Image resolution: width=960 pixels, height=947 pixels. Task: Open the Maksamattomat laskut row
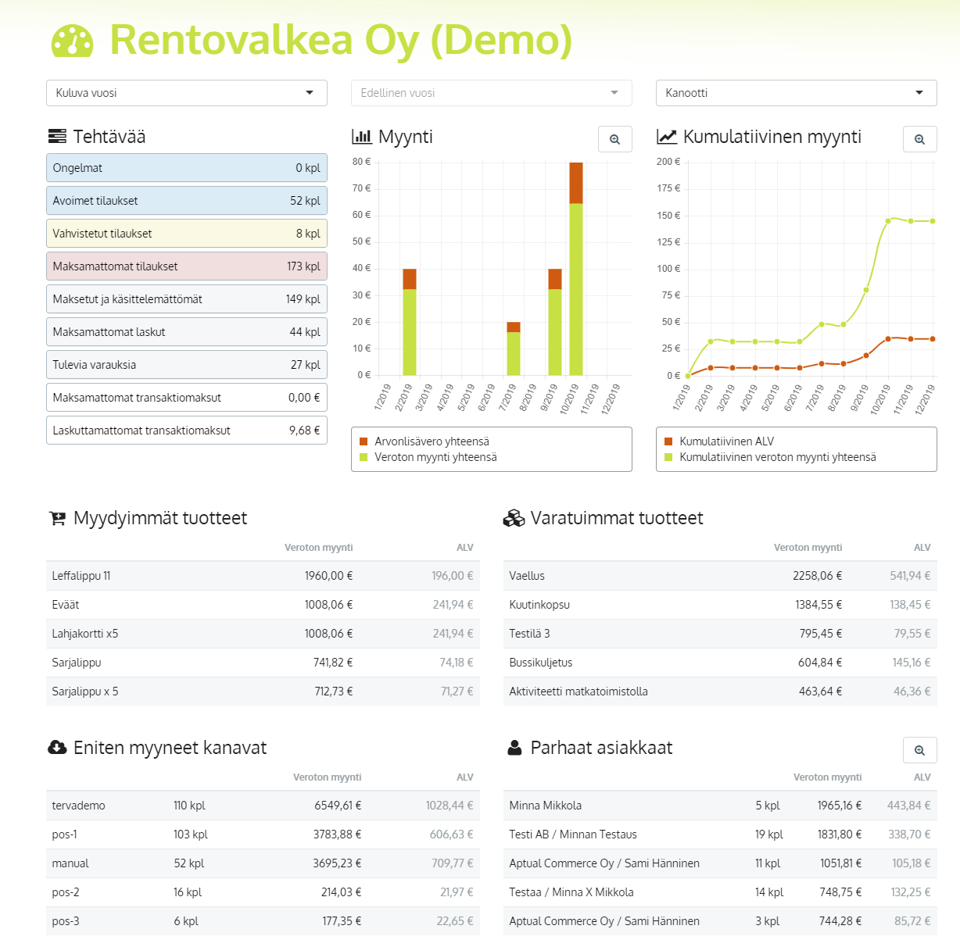coord(187,332)
